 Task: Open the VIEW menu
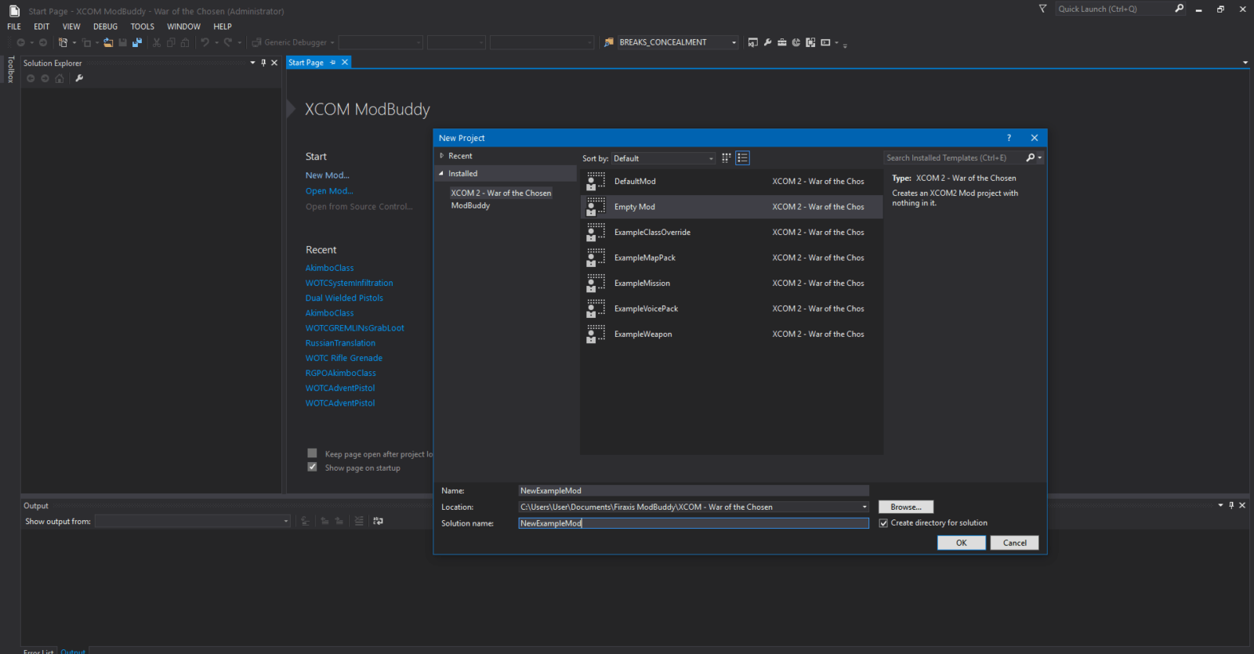click(x=71, y=27)
